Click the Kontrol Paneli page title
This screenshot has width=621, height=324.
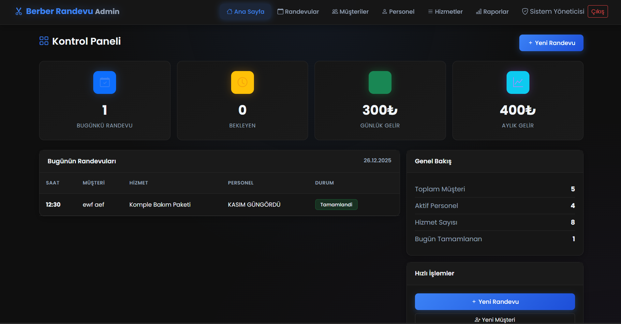[86, 41]
